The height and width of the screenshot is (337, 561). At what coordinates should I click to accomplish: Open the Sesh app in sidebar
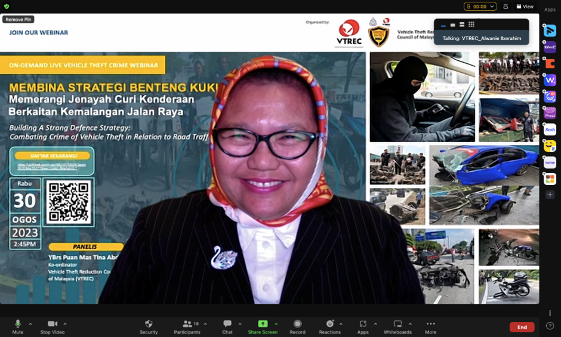550,129
